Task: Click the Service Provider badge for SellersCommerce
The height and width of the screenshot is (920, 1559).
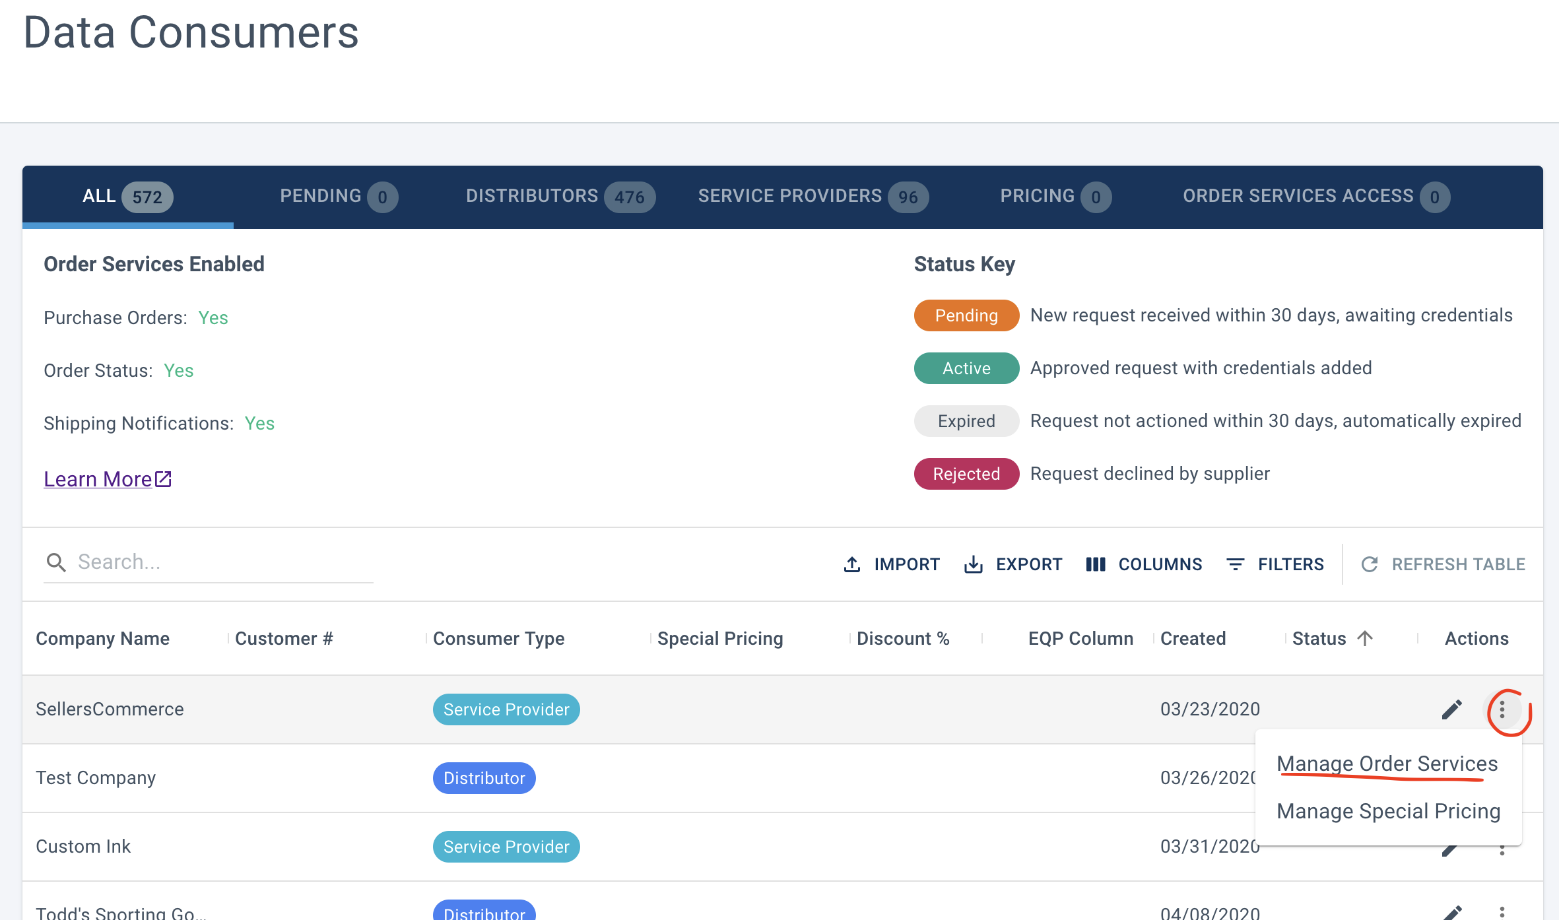Action: point(506,709)
